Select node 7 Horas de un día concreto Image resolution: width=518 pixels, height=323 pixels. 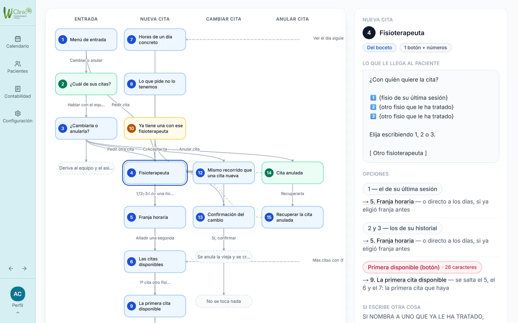click(x=155, y=39)
